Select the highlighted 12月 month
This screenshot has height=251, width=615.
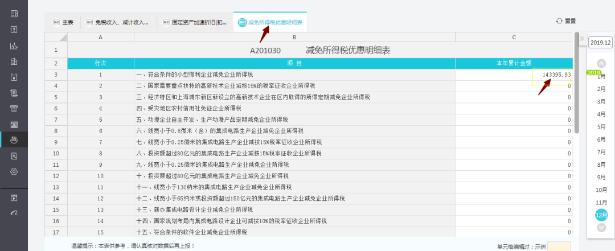601,215
